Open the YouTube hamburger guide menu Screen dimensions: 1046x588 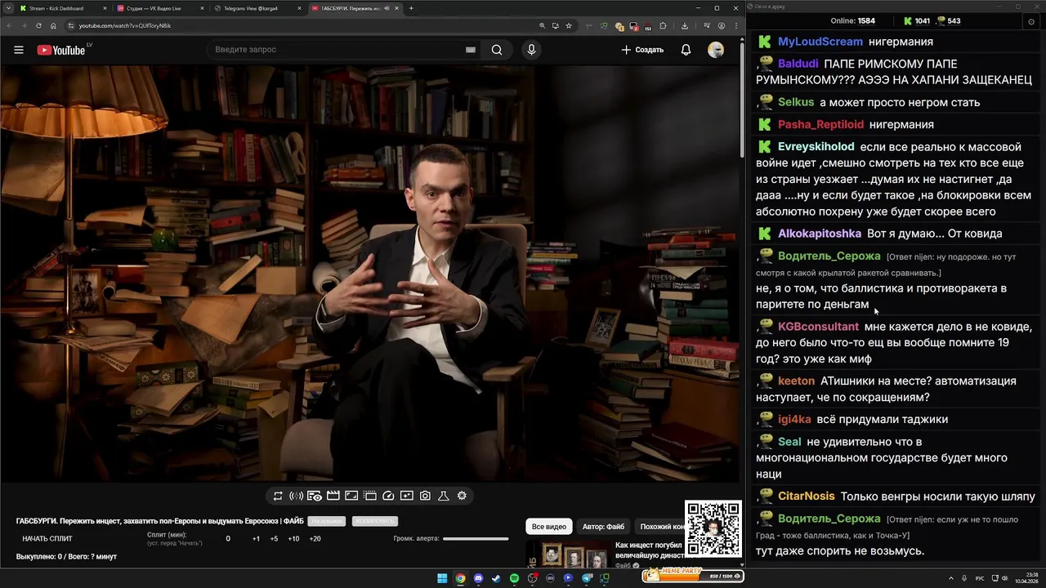coord(19,50)
